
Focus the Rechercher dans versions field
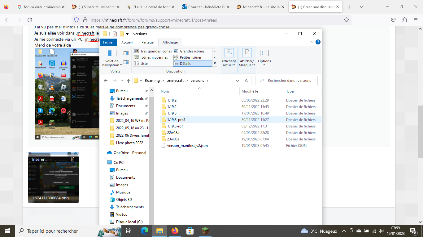(286, 81)
